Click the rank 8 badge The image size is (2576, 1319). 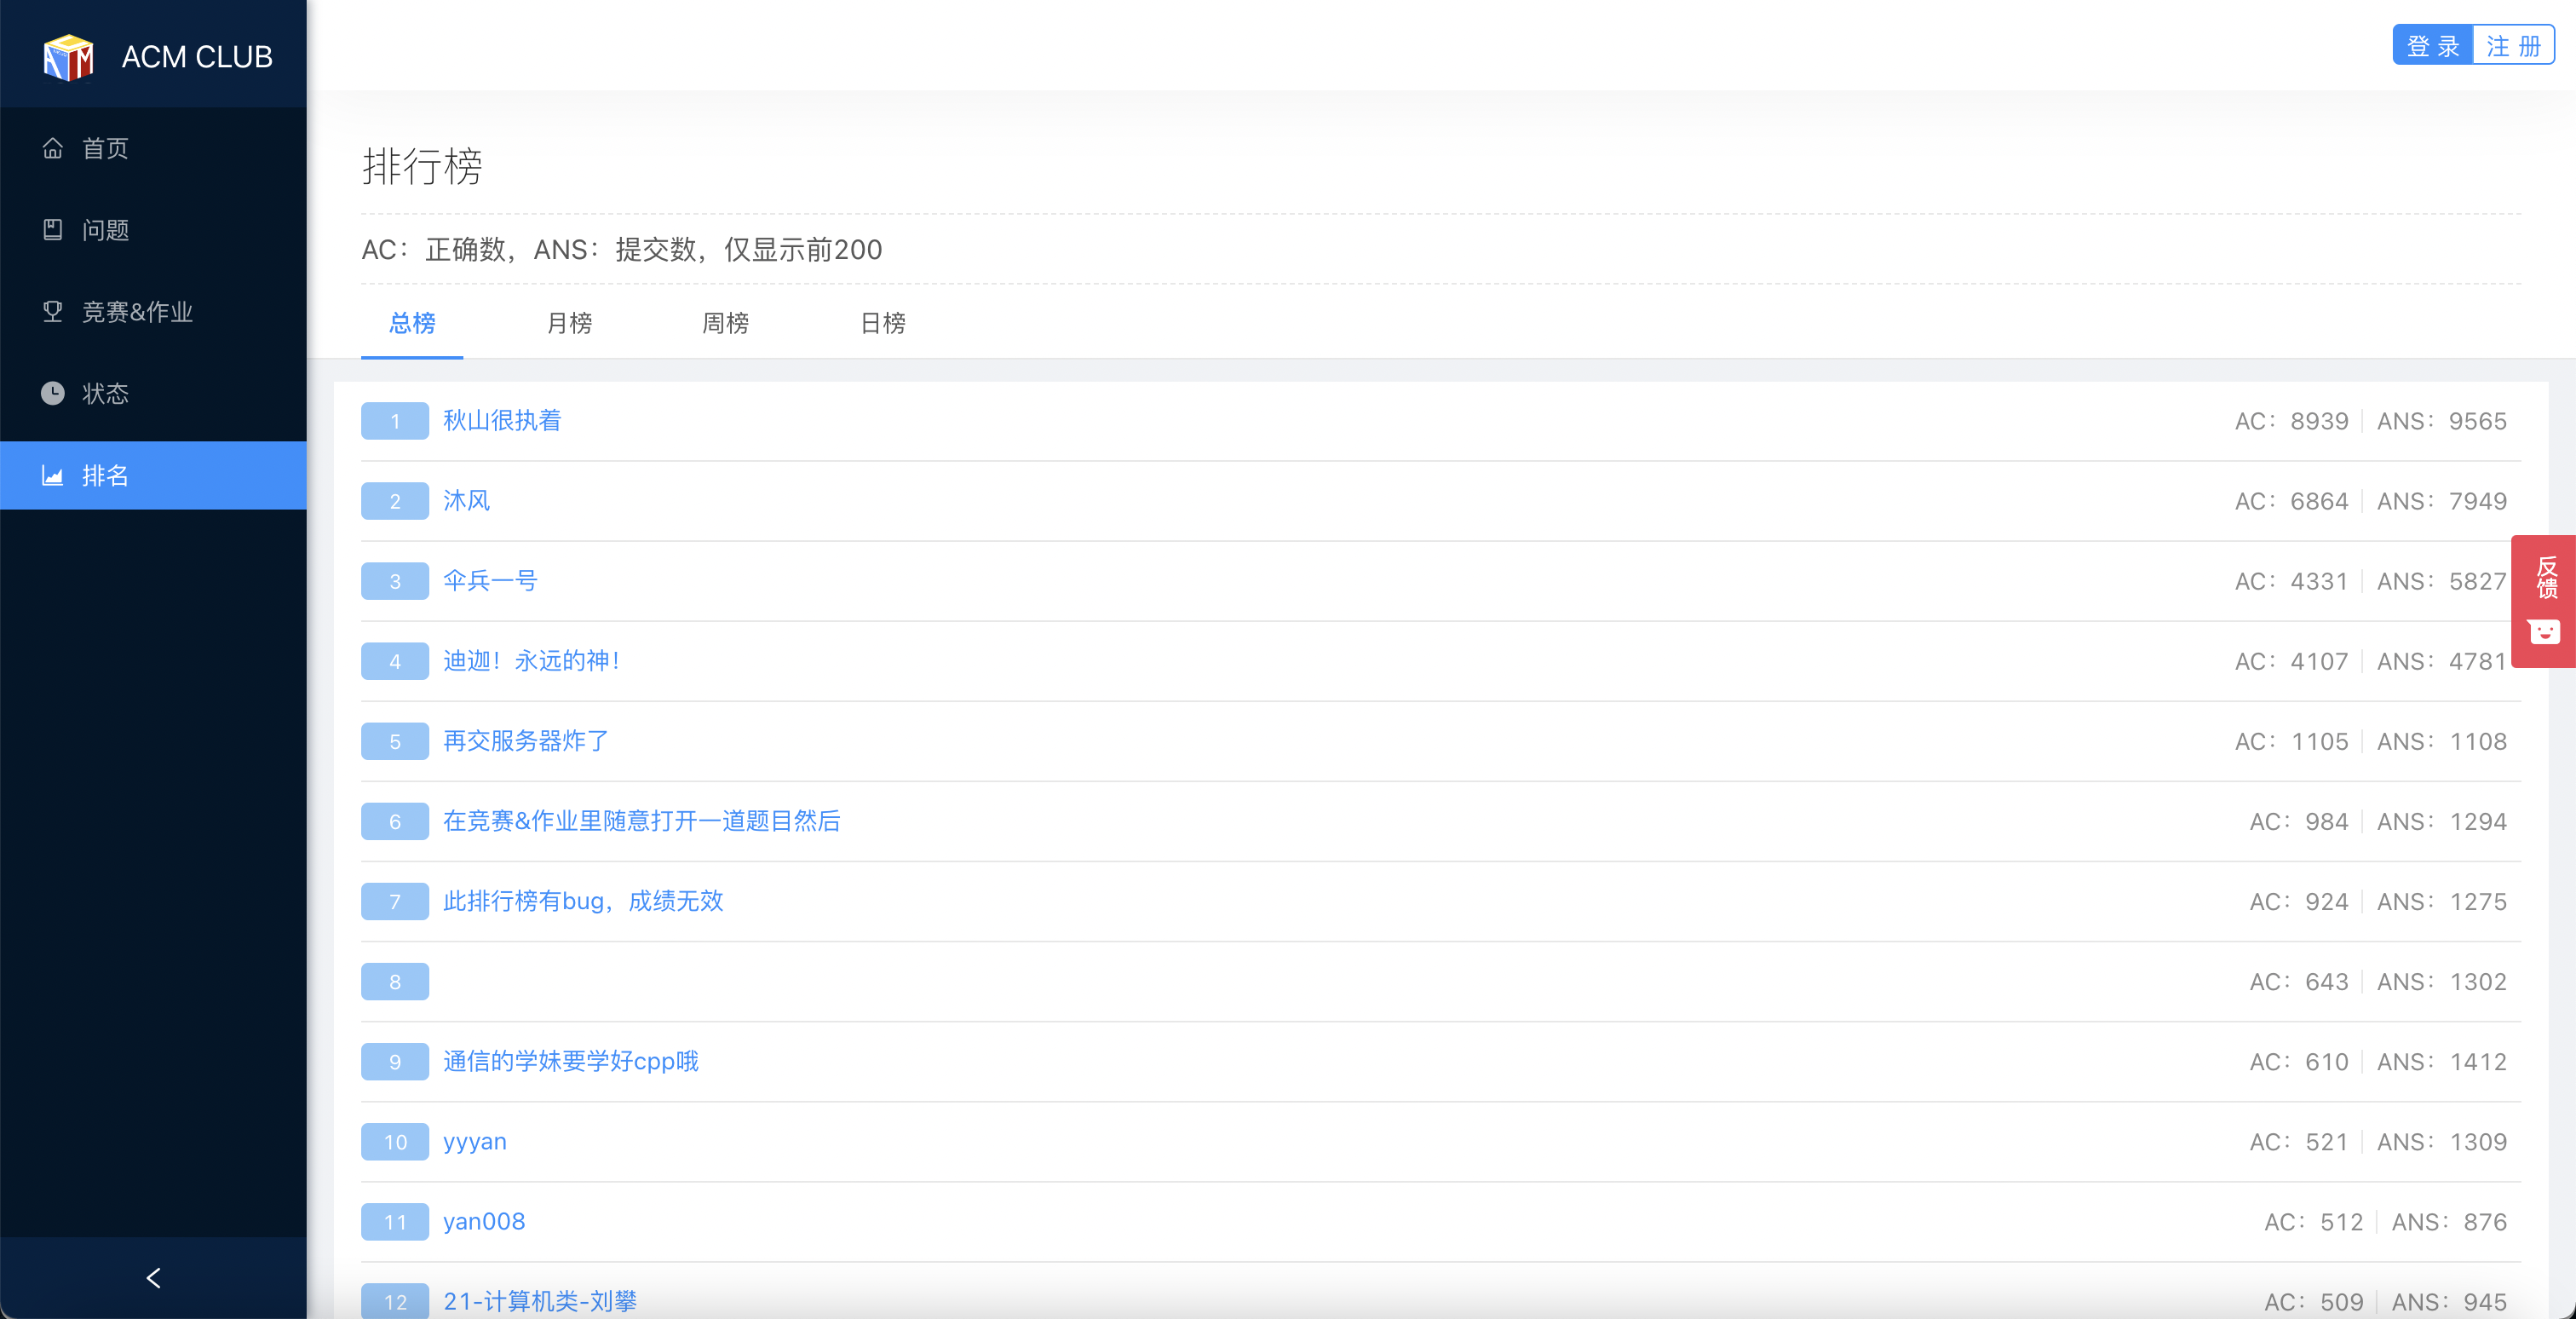[x=395, y=981]
